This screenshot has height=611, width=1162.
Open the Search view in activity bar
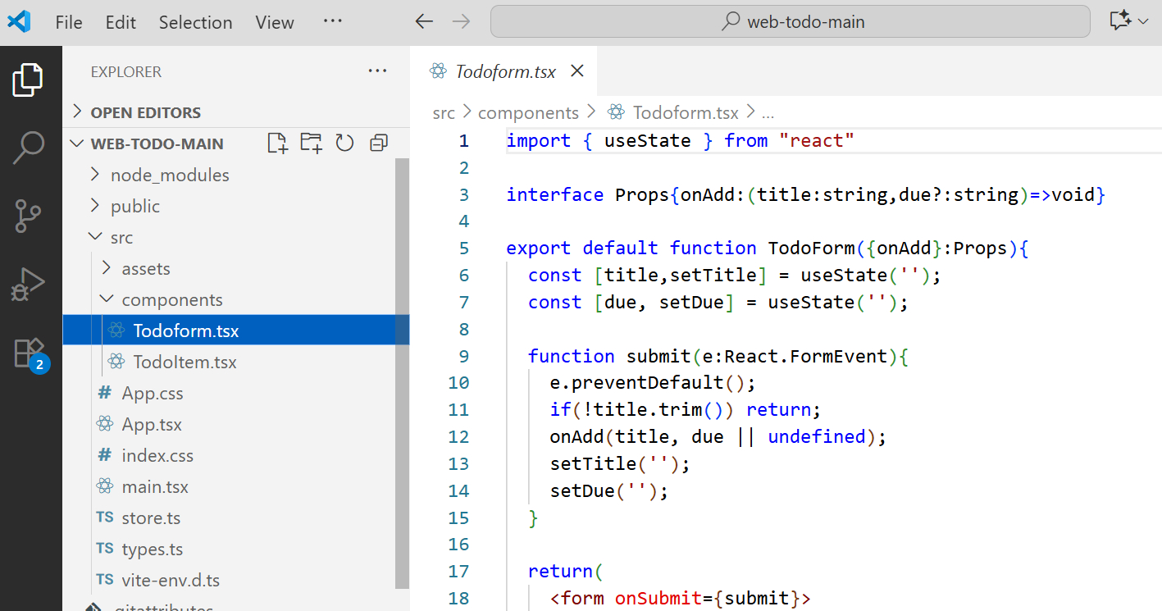pyautogui.click(x=28, y=148)
